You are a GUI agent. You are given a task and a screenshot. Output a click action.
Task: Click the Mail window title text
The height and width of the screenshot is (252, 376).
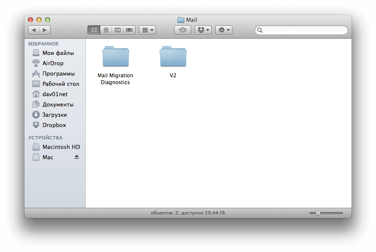pyautogui.click(x=192, y=20)
